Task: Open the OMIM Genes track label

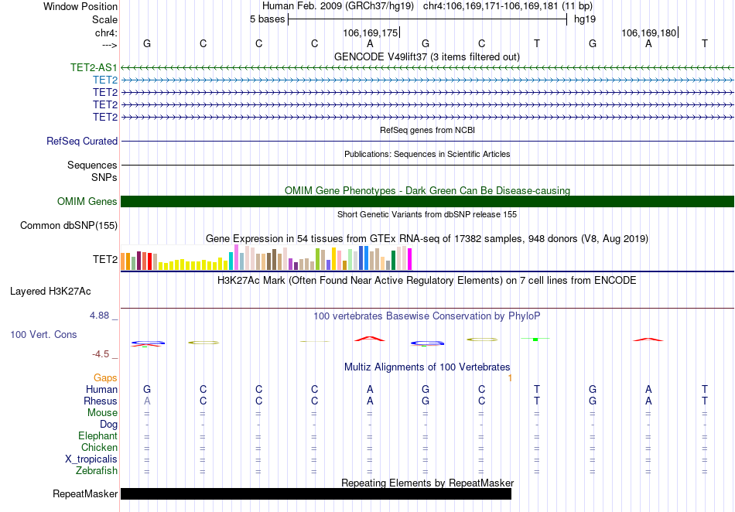Action: pos(87,201)
